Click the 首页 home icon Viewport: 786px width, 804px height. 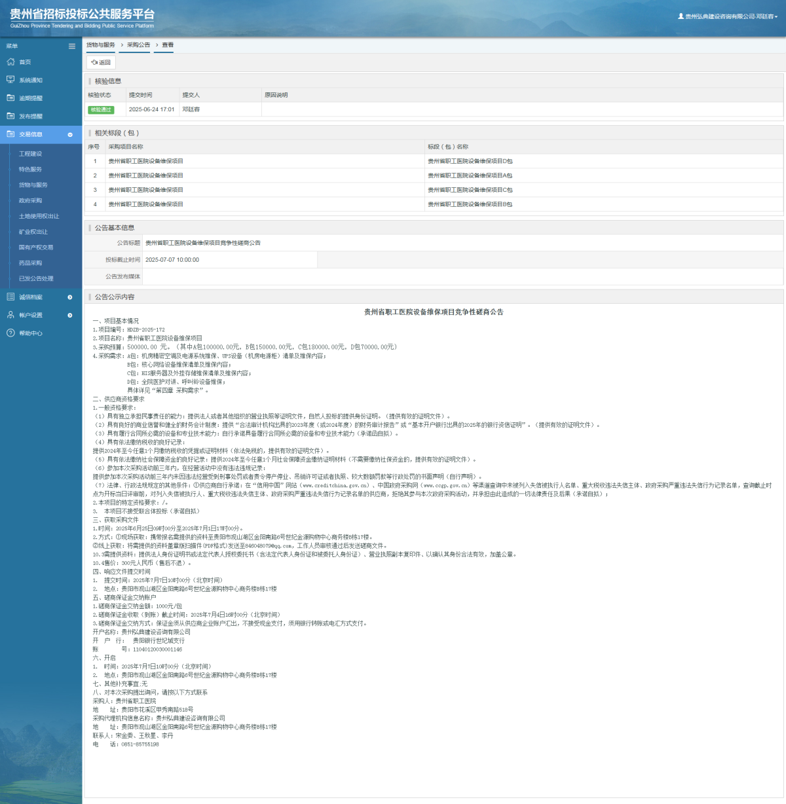click(x=10, y=62)
